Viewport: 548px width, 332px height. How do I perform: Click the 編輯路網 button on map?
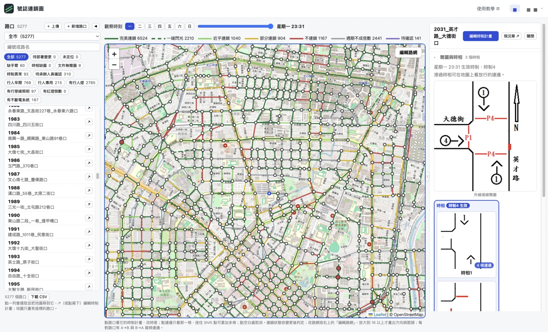pos(408,52)
